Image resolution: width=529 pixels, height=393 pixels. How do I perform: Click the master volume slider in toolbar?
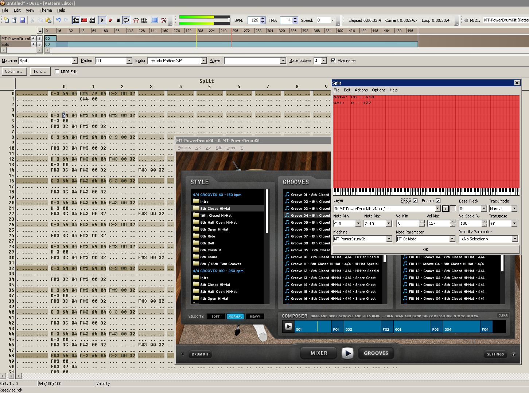click(x=229, y=20)
